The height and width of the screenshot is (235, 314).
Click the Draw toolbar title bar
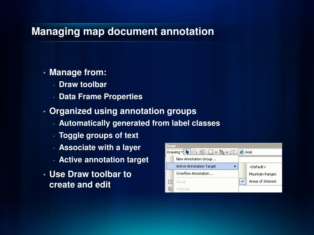point(224,146)
